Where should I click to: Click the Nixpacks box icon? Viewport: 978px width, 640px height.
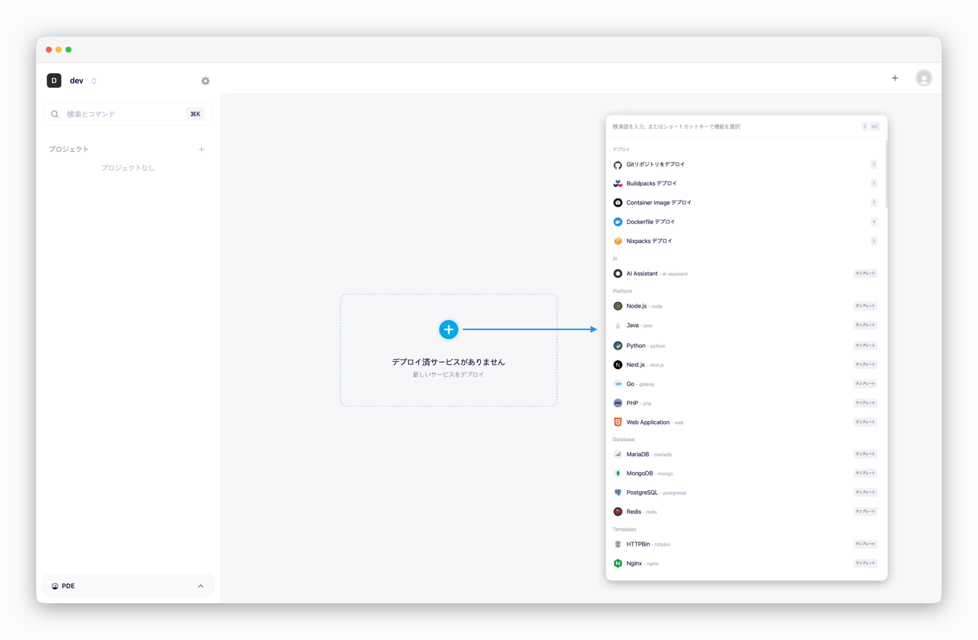tap(618, 241)
